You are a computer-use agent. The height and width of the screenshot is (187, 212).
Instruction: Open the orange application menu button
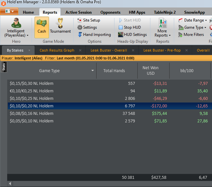[x=9, y=11]
